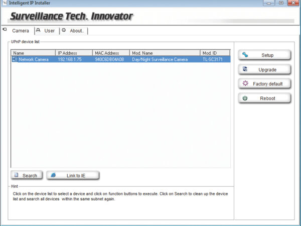Click the Intelligent IP Installer title bar icon
Screen dimensions: 301x226
pos(4,3)
